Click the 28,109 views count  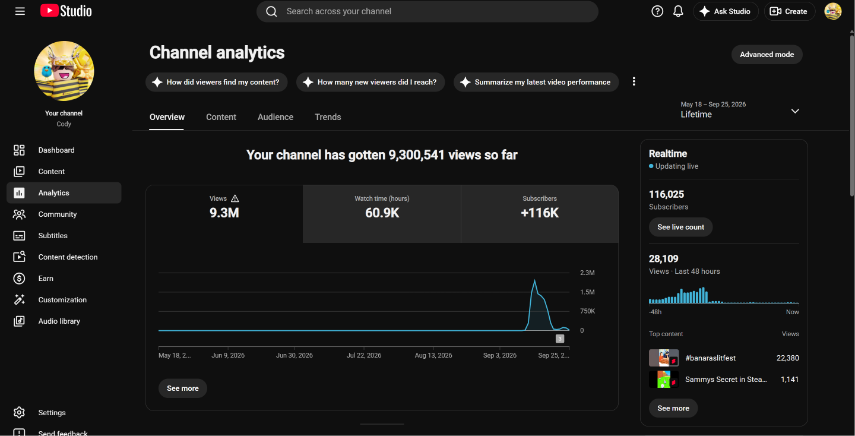pos(664,259)
